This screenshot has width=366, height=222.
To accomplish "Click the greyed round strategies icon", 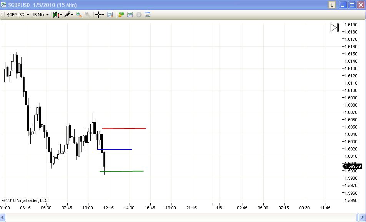I will [x=139, y=15].
